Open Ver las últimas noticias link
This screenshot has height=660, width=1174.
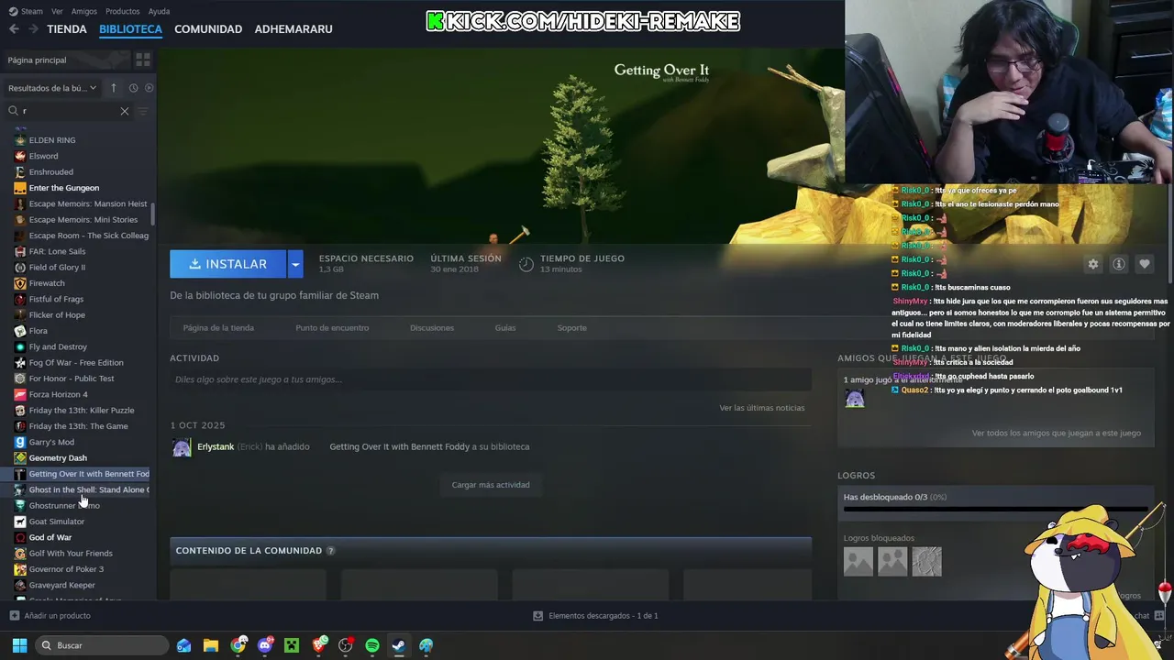click(x=762, y=408)
